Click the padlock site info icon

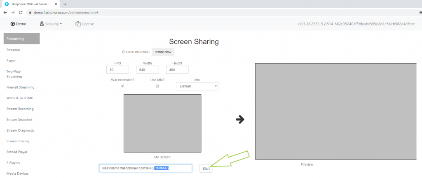tap(30, 13)
